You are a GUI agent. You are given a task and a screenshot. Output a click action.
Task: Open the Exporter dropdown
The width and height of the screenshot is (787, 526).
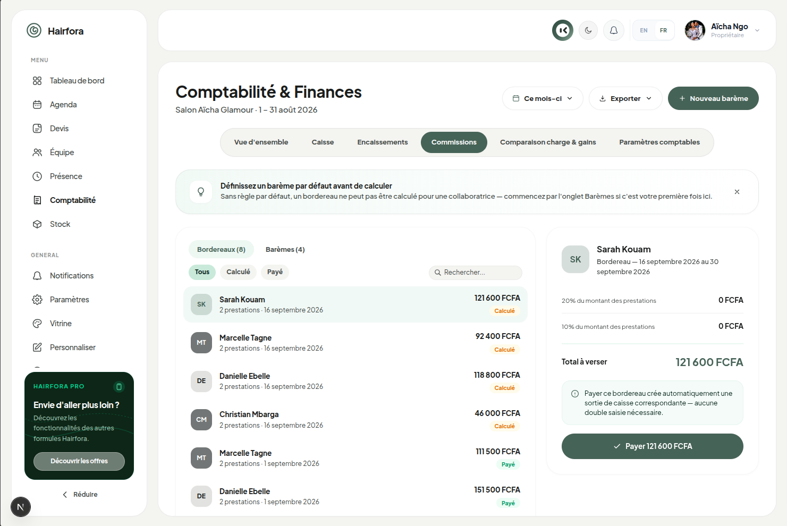(x=625, y=98)
